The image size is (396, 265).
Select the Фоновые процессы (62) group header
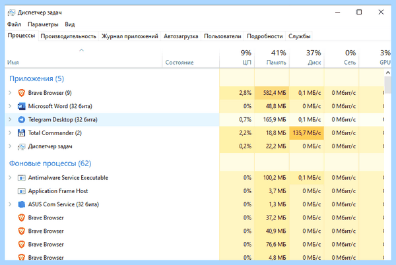click(50, 163)
